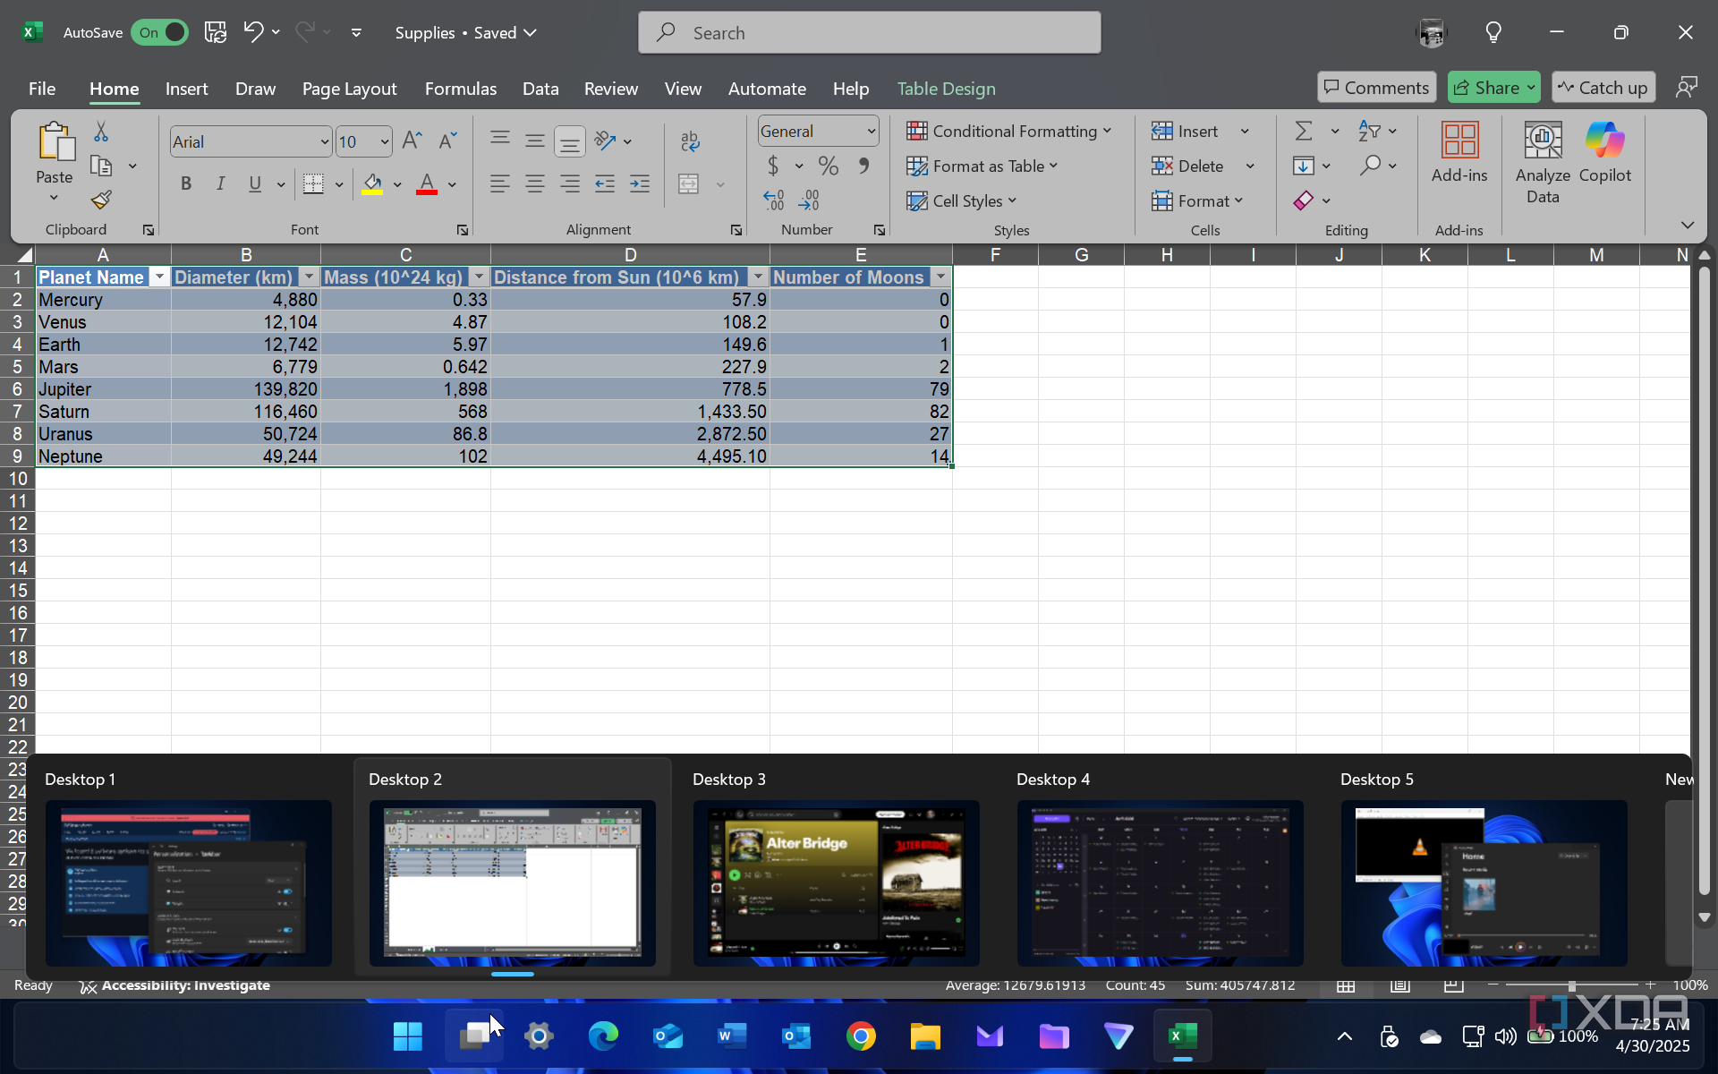Click the Copy icon in Clipboard
This screenshot has height=1074, width=1718.
click(x=101, y=166)
